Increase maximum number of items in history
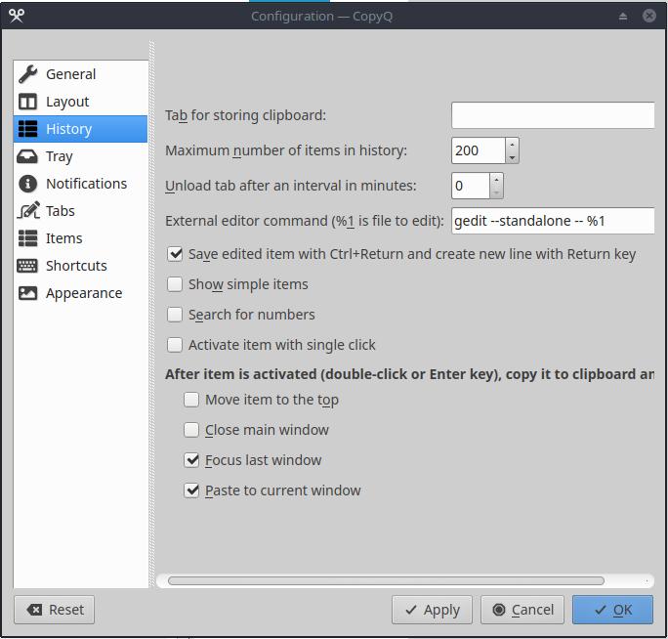 point(512,145)
